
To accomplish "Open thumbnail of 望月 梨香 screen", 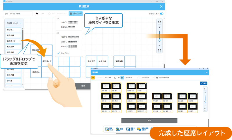I will [x=182, y=96].
